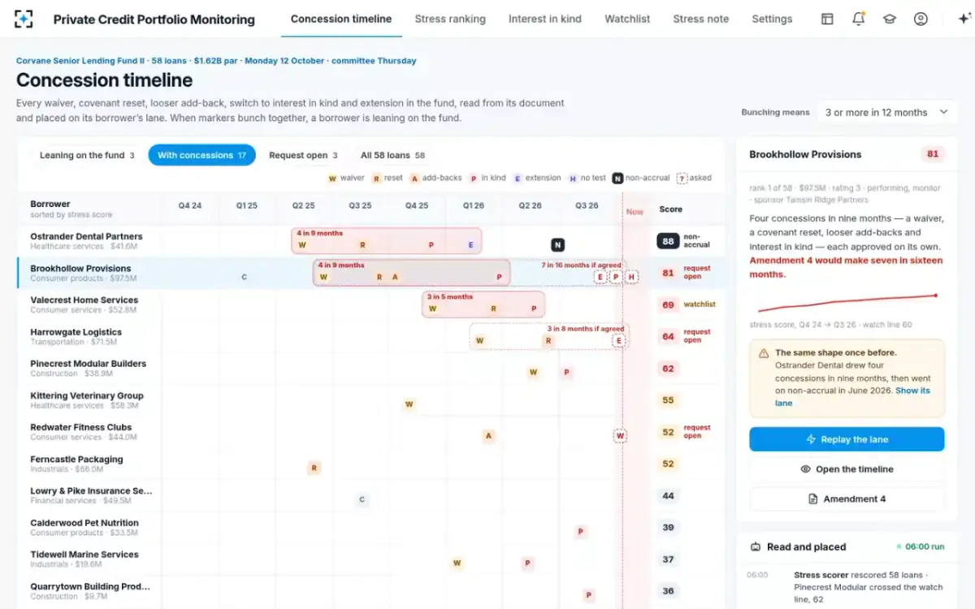This screenshot has height=609, width=975.
Task: Select the C marker on Brookhollow Provisions lane
Action: (x=244, y=277)
